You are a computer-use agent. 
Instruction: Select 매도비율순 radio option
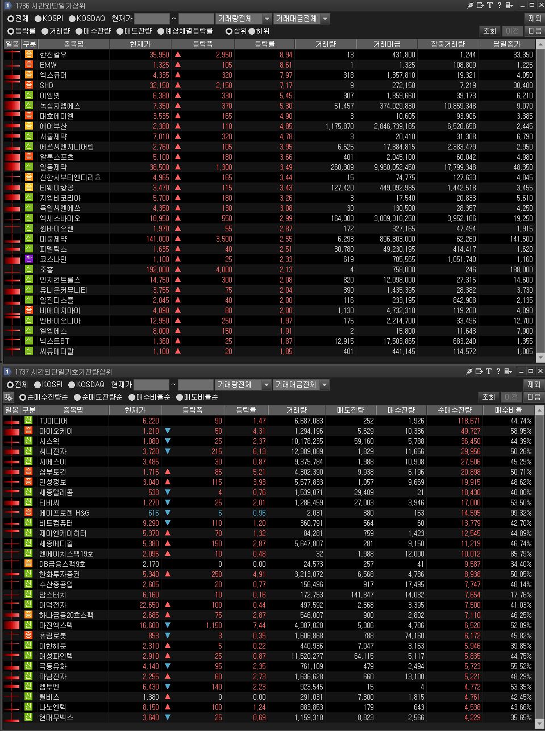180,397
